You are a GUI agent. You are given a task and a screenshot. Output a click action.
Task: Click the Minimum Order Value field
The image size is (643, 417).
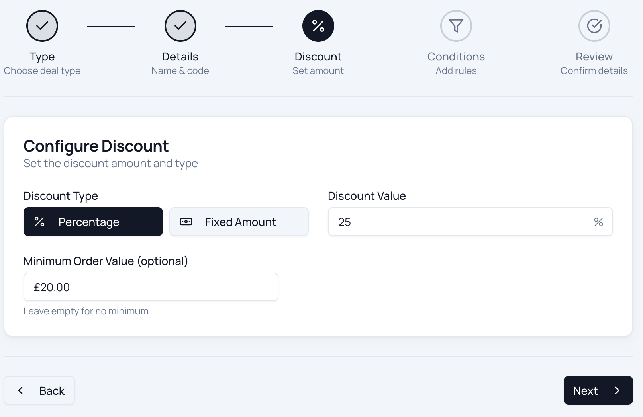click(151, 287)
